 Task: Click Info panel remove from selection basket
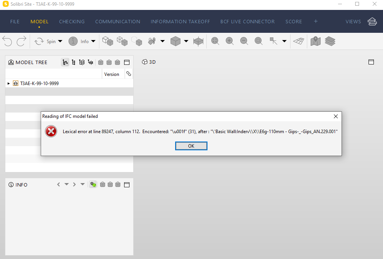[x=110, y=184]
